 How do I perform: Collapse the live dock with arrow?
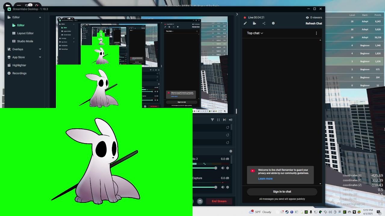pos(237,14)
